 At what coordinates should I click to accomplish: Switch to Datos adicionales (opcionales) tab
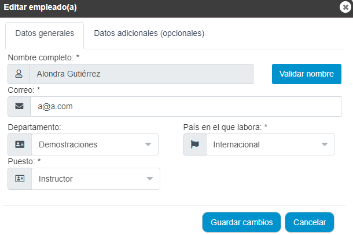pos(149,34)
